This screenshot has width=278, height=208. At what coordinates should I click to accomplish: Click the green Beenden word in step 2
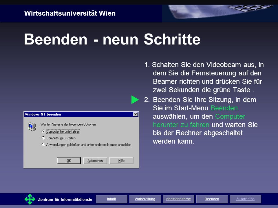(224, 108)
